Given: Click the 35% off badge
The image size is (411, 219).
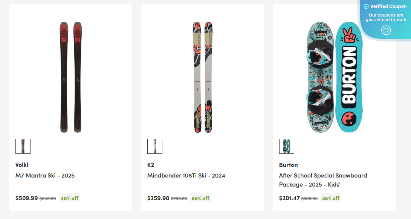Looking at the screenshot, I should [330, 198].
